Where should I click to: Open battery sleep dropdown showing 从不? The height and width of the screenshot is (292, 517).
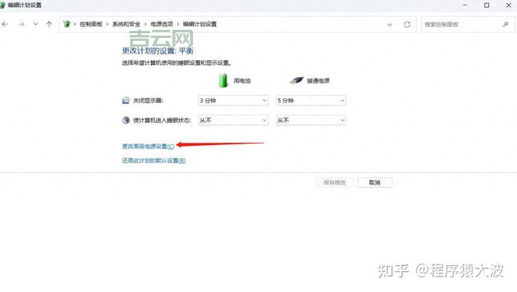233,120
